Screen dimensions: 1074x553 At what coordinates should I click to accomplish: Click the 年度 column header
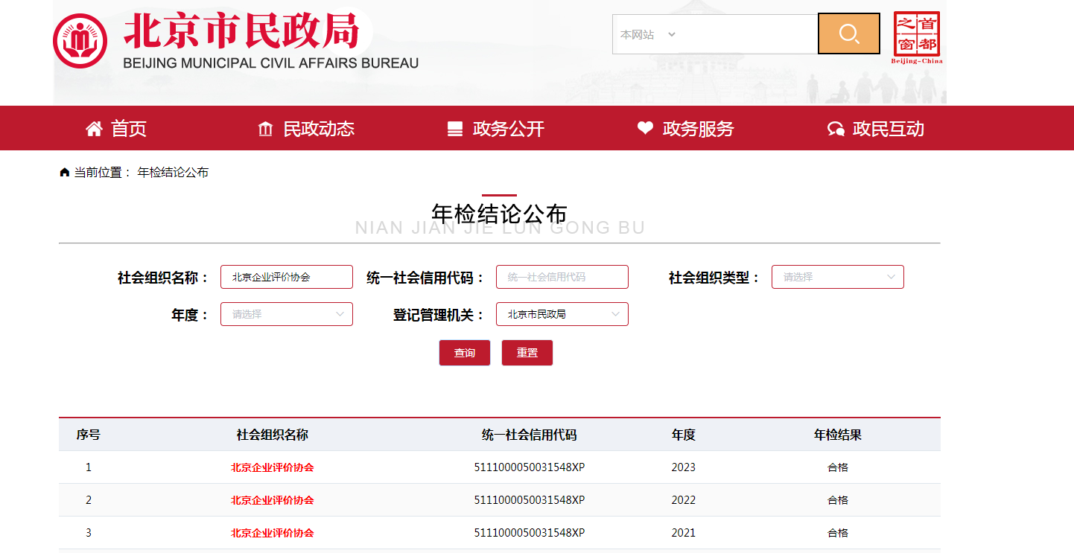coord(684,435)
